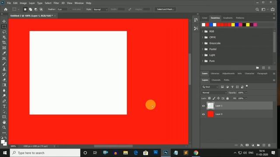Viewport: 280px width, 157px height.
Task: Toggle lock position
Action: tap(218, 98)
